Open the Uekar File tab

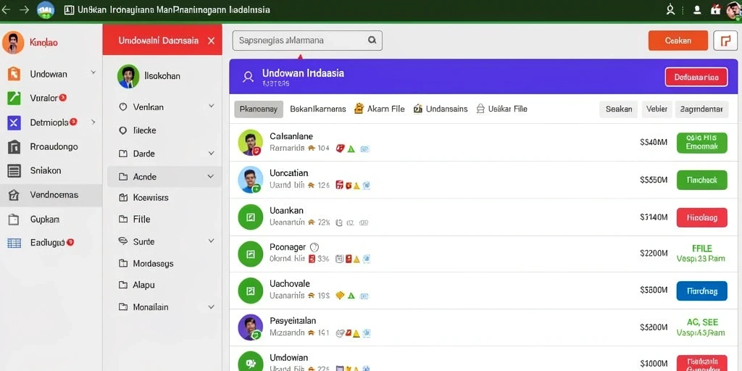click(x=501, y=109)
